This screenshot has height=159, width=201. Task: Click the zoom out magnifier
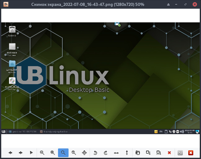tap(42, 153)
